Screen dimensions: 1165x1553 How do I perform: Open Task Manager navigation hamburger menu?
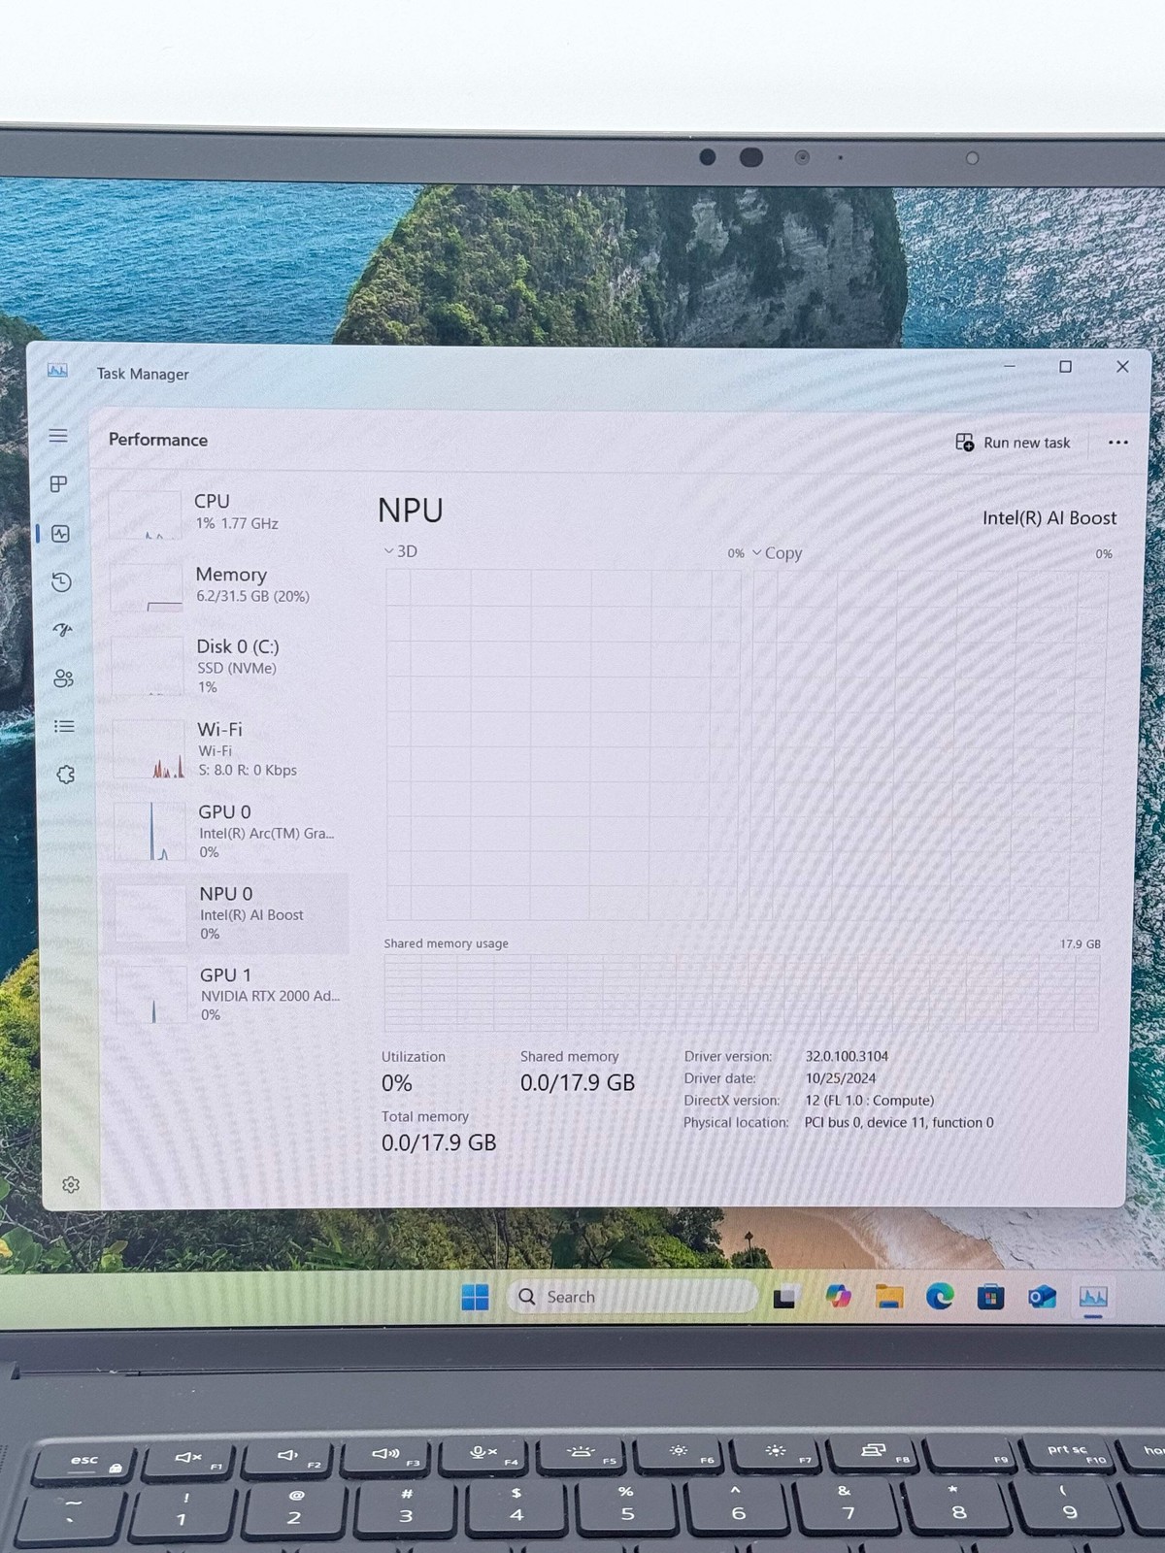click(58, 436)
